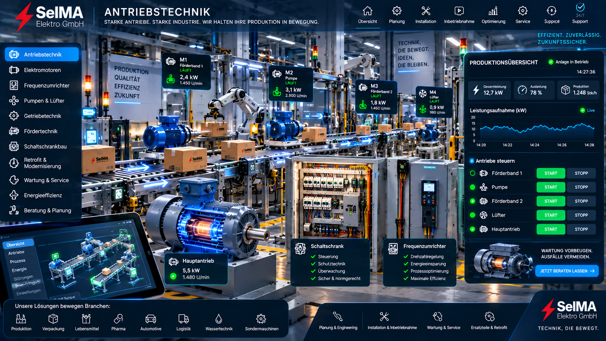Select the Pumpen & Lüfter fan icon

coord(14,101)
